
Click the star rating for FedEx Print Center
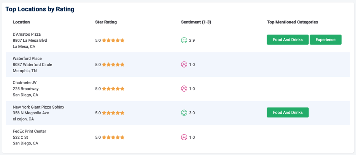tap(113, 137)
